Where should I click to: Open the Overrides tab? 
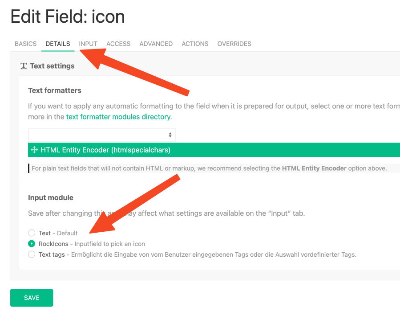(x=234, y=44)
